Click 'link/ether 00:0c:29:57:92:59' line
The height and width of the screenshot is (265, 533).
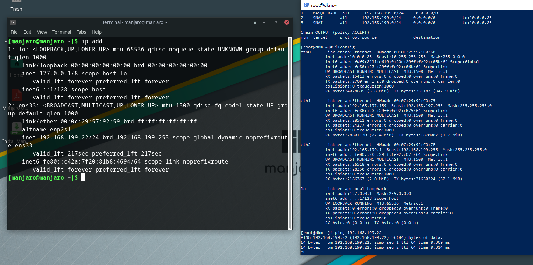tap(109, 121)
